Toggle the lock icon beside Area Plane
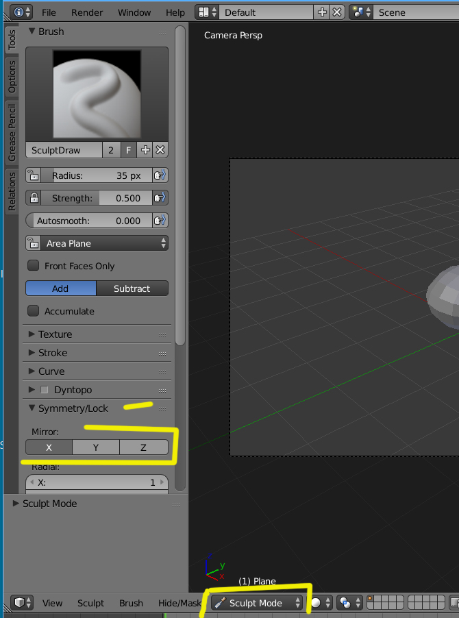This screenshot has width=459, height=618. tap(34, 243)
